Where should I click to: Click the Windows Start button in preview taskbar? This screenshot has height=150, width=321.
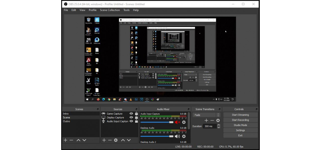tap(87, 99)
